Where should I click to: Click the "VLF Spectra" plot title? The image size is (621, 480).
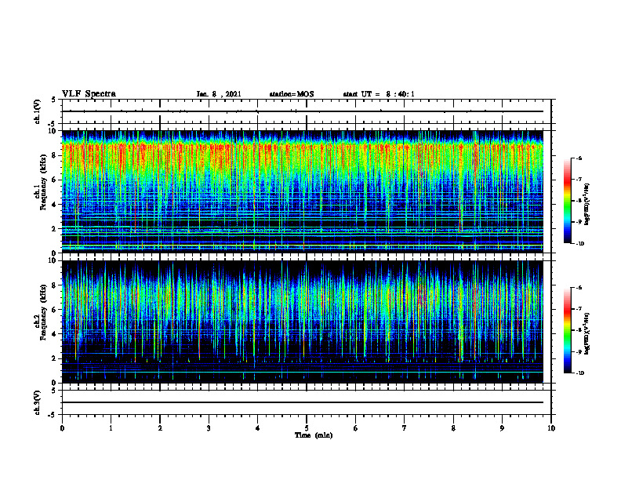(x=89, y=94)
